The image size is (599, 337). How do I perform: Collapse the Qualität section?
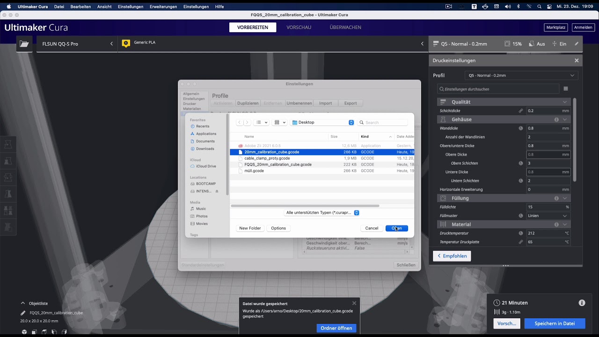pyautogui.click(x=565, y=102)
